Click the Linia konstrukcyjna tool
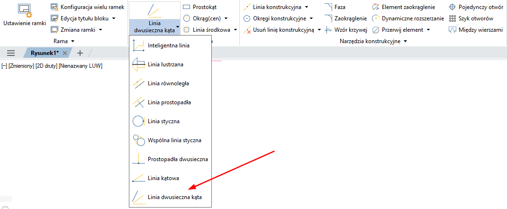This screenshot has height=209, width=507. [x=272, y=7]
